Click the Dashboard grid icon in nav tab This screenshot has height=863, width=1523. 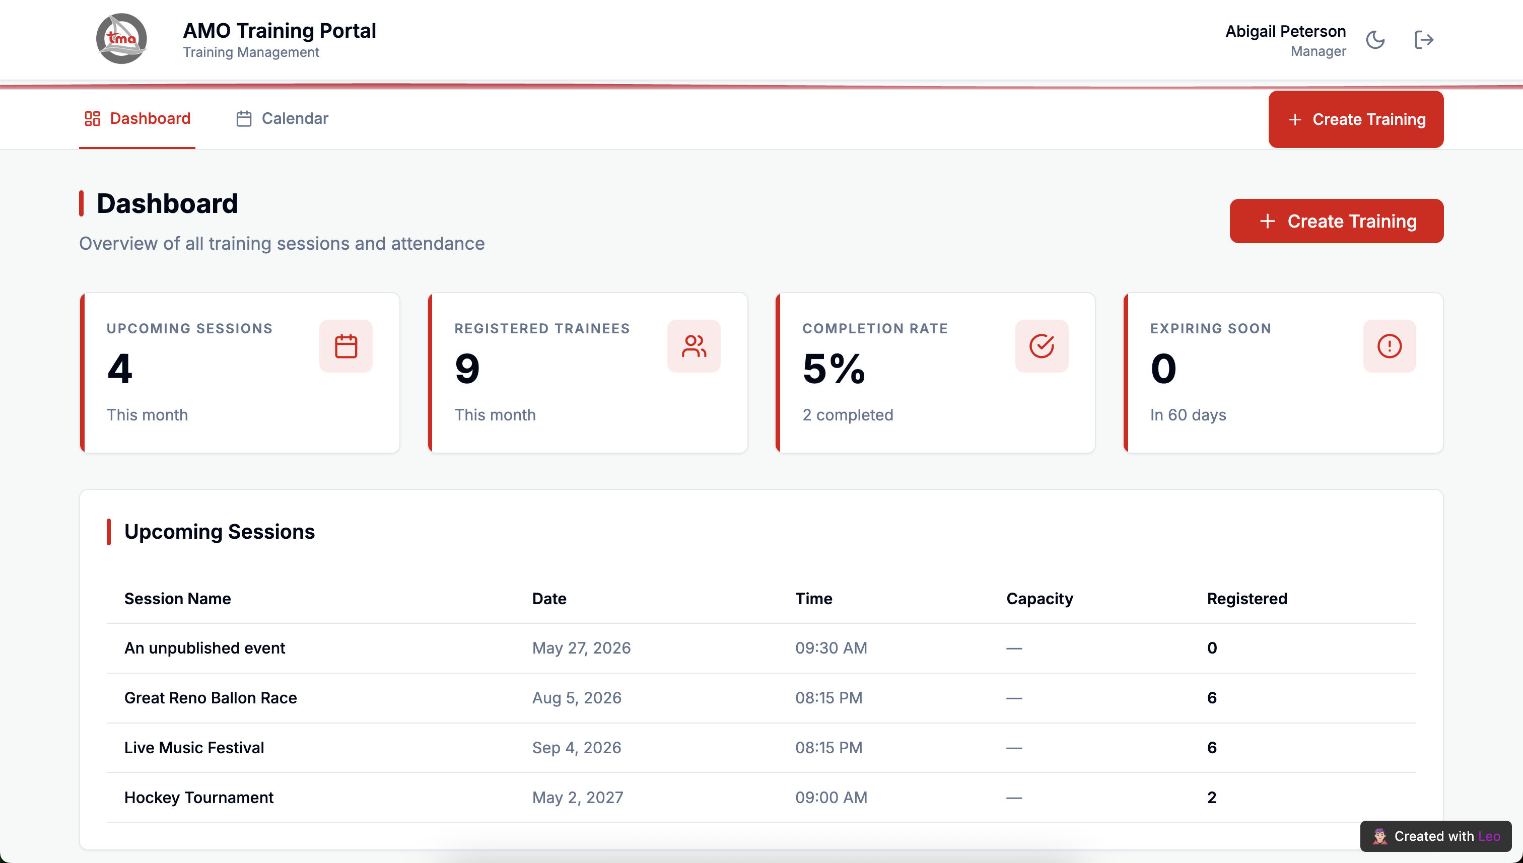[x=92, y=118]
